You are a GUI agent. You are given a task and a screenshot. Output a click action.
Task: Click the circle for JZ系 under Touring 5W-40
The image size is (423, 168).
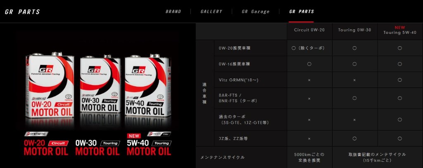click(400, 139)
